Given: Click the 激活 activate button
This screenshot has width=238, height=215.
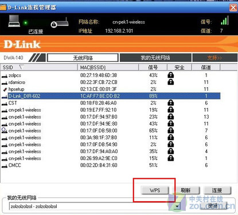Looking at the screenshot, I should tap(213, 206).
